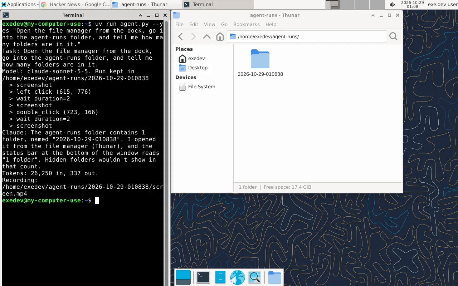The height and width of the screenshot is (286, 458).
Task: Open the Help menu in Thunar
Action: tap(271, 24)
